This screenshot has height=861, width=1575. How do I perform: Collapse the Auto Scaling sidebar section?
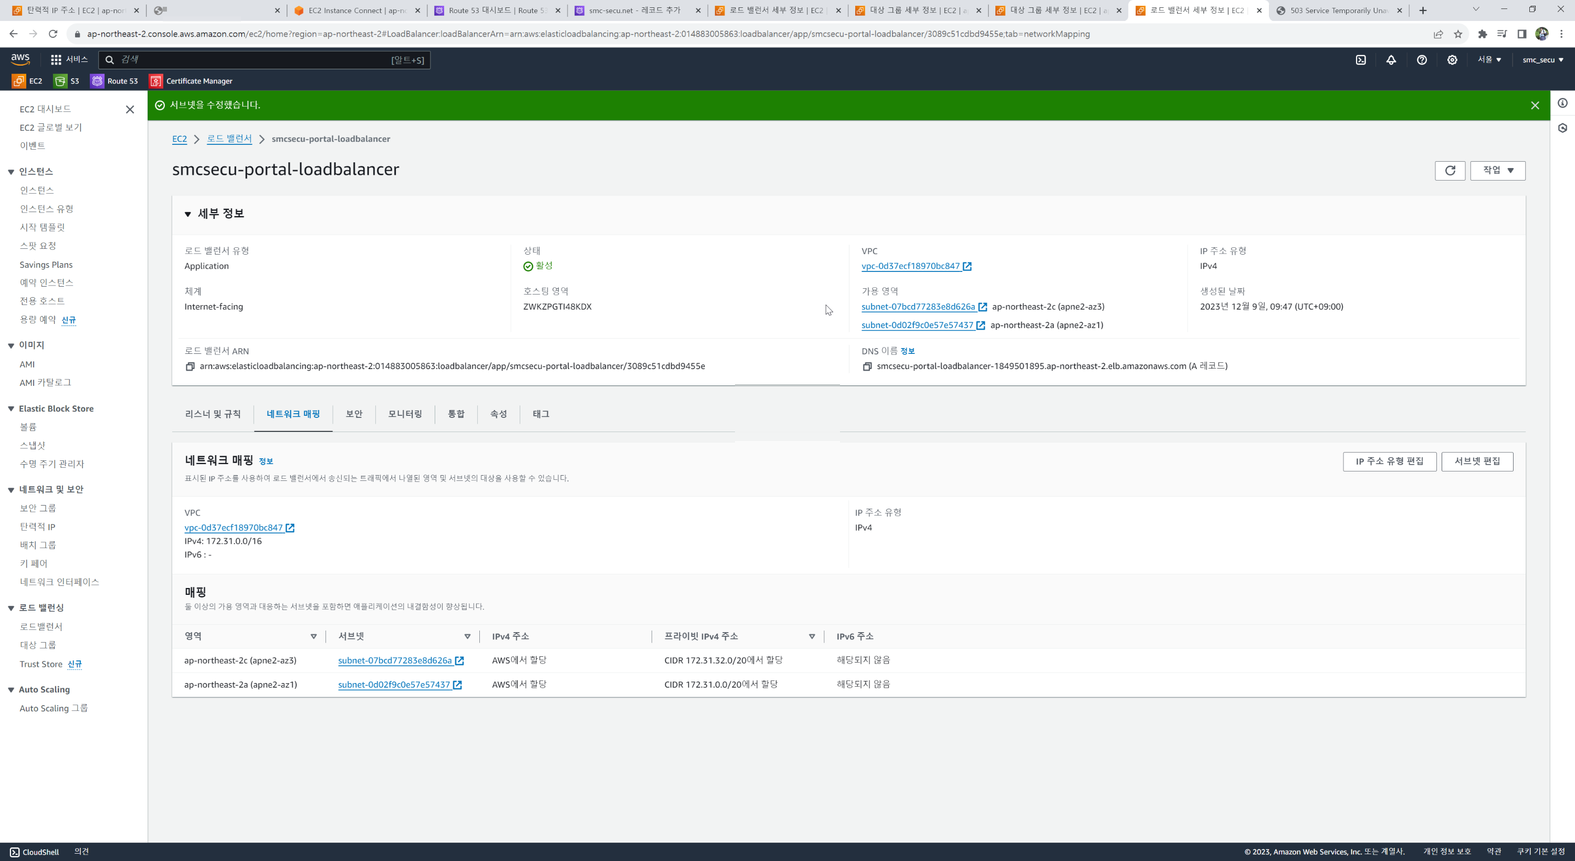pyautogui.click(x=11, y=690)
